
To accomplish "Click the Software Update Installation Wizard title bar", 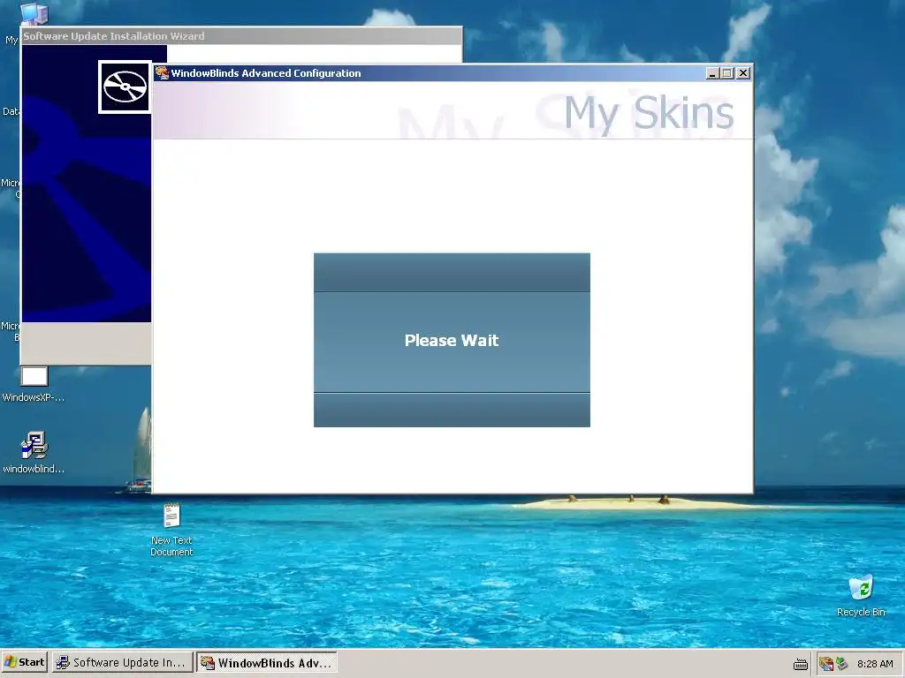I will [241, 35].
